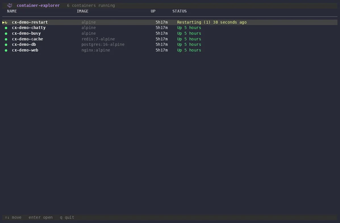Click the green status dot for cx-demo-chatty

[x=6, y=28]
